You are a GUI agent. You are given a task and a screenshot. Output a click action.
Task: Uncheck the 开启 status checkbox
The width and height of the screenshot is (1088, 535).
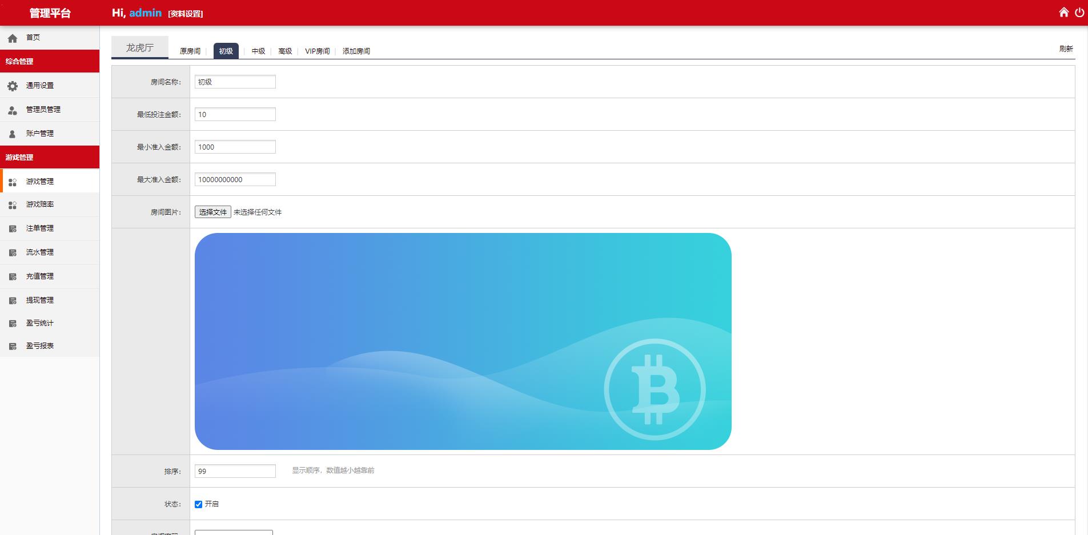tap(198, 504)
